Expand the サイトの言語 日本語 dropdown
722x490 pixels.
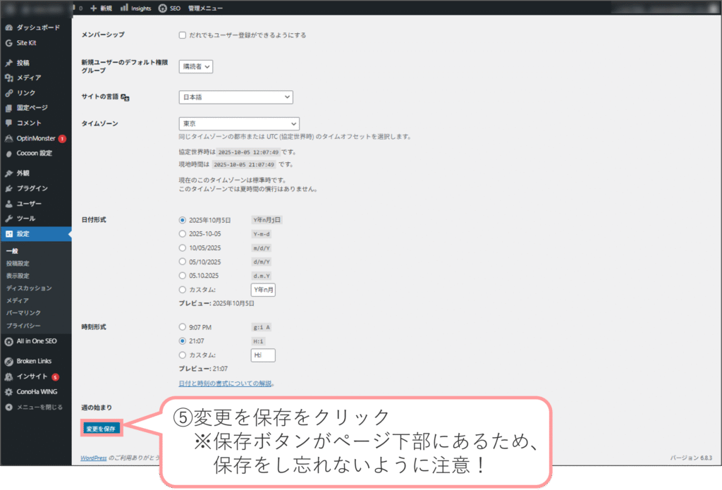pos(235,97)
